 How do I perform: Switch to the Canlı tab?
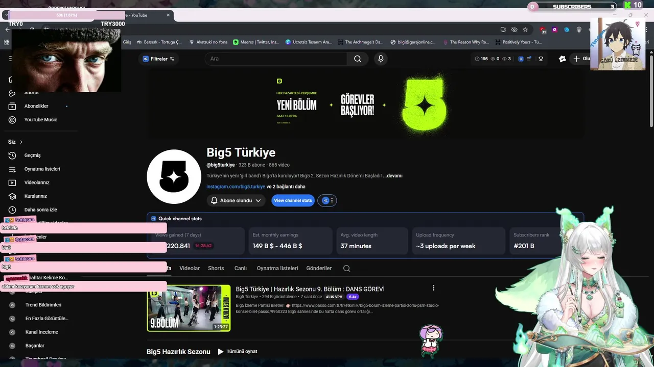[x=241, y=268]
